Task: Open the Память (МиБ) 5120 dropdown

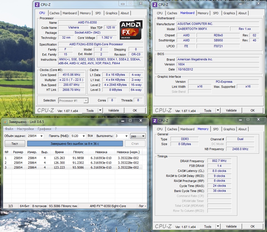Action: tap(84, 136)
